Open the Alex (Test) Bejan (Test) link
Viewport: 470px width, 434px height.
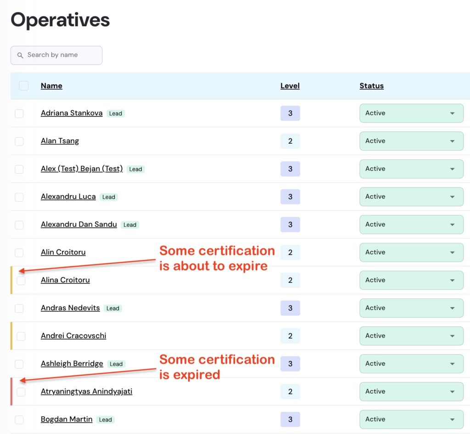(x=82, y=169)
